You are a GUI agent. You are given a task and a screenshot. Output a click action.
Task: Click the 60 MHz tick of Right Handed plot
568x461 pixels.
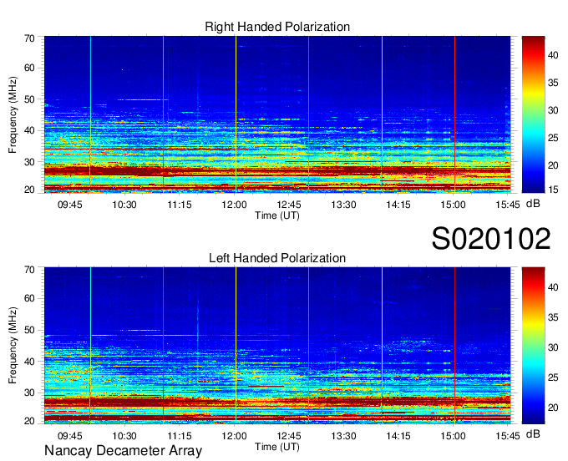[x=30, y=68]
